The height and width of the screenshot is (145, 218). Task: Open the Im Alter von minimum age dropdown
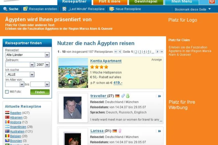coord(15,84)
